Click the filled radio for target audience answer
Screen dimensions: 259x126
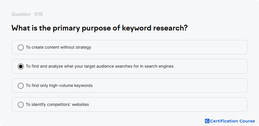pyautogui.click(x=21, y=66)
